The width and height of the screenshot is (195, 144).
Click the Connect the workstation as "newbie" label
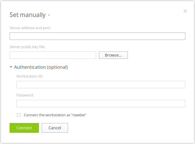pyautogui.click(x=55, y=115)
